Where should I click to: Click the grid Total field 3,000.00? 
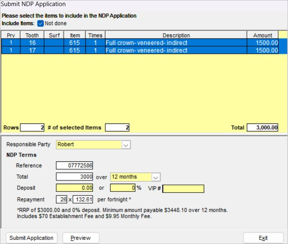(x=263, y=127)
